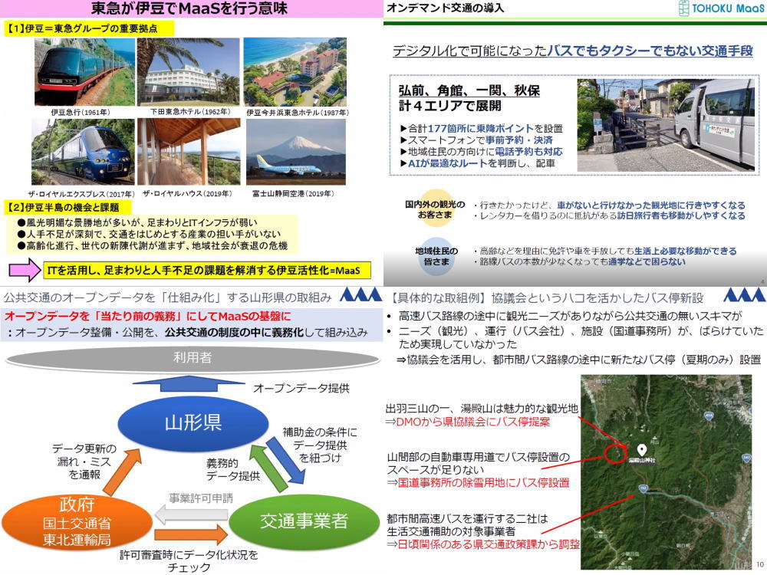Click the orange 政府 oval

pyautogui.click(x=76, y=521)
